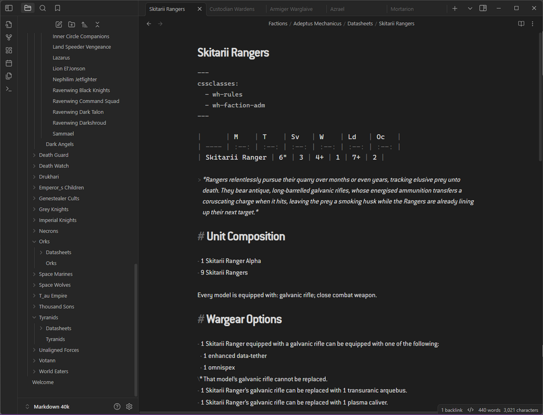Open the search magnifier icon
The image size is (543, 415).
(x=42, y=8)
